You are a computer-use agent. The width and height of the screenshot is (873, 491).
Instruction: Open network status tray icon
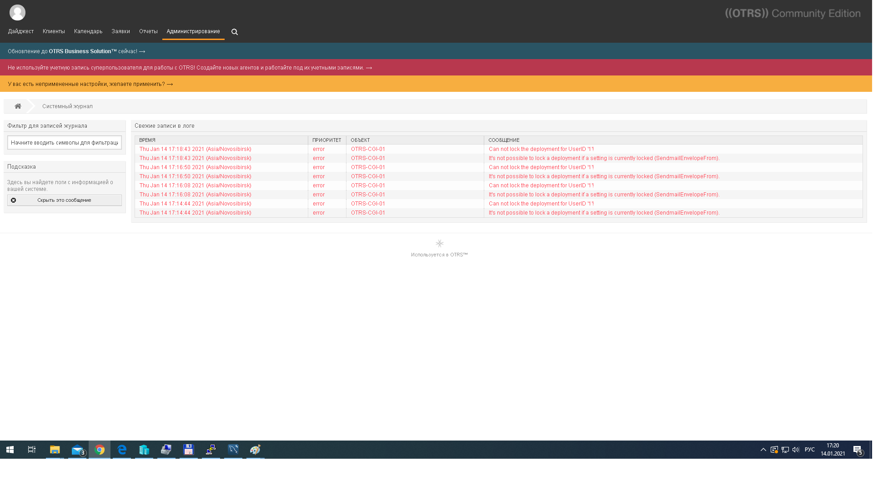pos(785,450)
